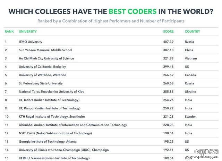222x161 pixels.
Task: Click IIT, Kanpur entry
Action: pos(50,108)
